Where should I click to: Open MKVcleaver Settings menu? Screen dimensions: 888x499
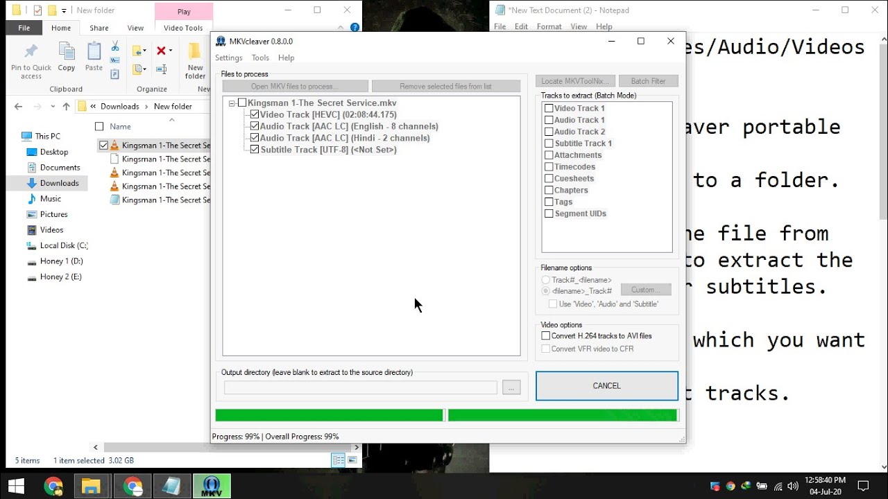pyautogui.click(x=229, y=58)
